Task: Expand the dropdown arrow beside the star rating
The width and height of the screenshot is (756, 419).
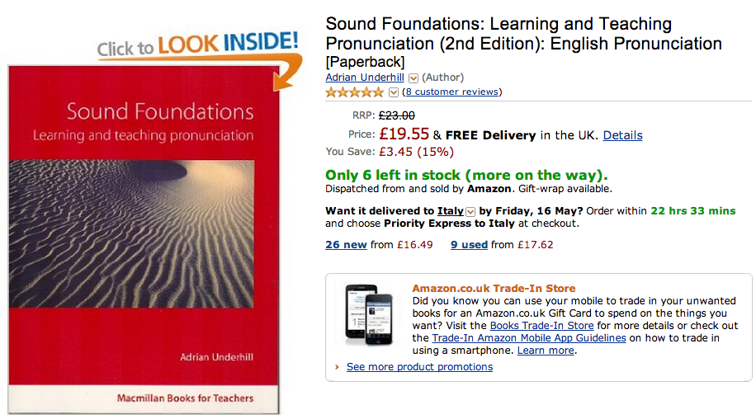Action: tap(394, 92)
